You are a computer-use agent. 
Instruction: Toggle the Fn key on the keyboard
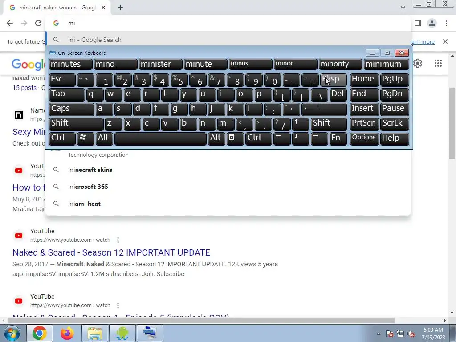(338, 138)
